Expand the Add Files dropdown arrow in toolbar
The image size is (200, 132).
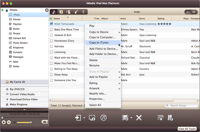[131, 118]
